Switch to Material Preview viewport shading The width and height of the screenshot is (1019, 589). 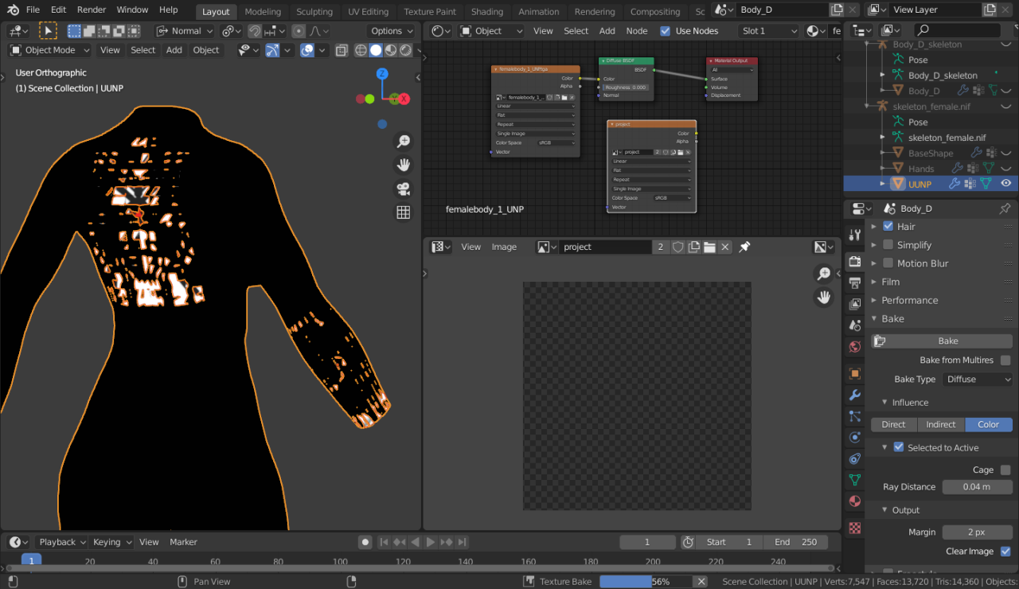(391, 50)
